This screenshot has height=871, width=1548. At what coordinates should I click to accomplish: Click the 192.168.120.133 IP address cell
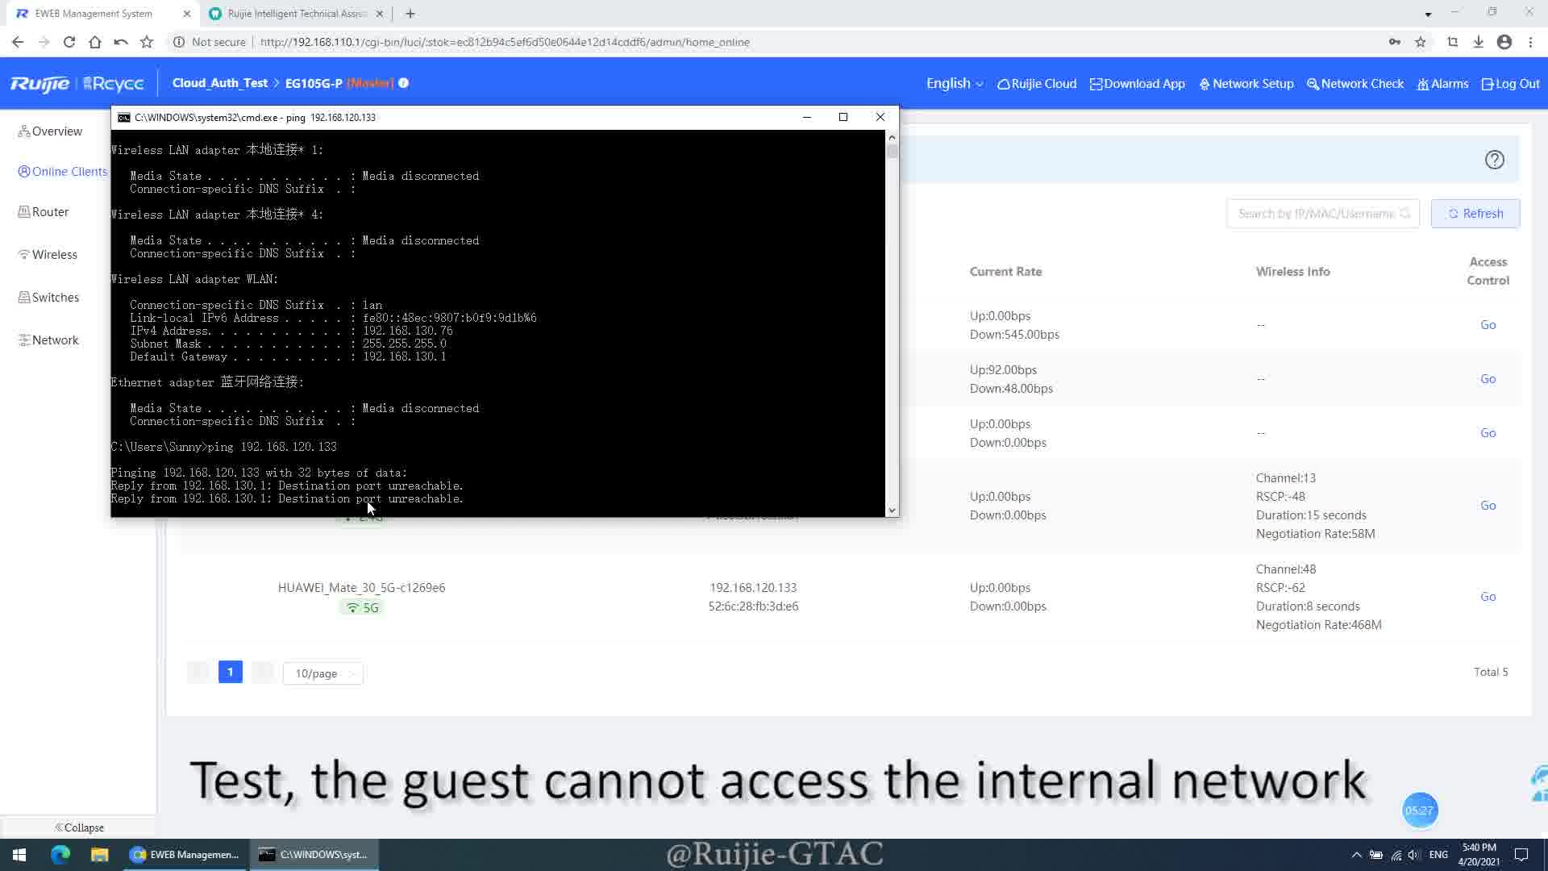[753, 588]
